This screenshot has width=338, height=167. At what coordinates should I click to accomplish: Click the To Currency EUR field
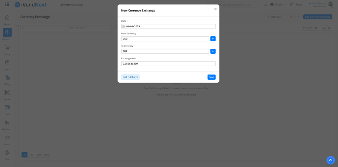[165, 51]
